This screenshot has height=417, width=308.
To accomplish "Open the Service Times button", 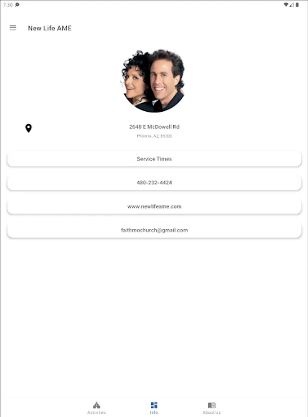I will 154,159.
